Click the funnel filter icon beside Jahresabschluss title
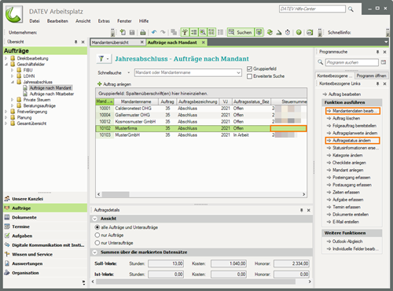Screen dimensions: 393x291 tap(101, 59)
